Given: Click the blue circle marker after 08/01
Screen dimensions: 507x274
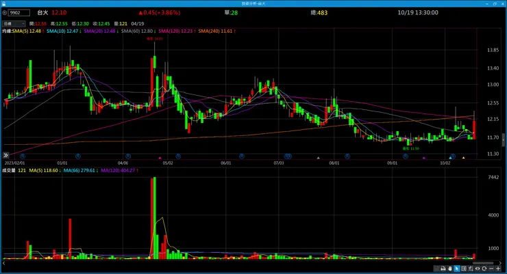Looking at the screenshot, I should click(x=347, y=156).
